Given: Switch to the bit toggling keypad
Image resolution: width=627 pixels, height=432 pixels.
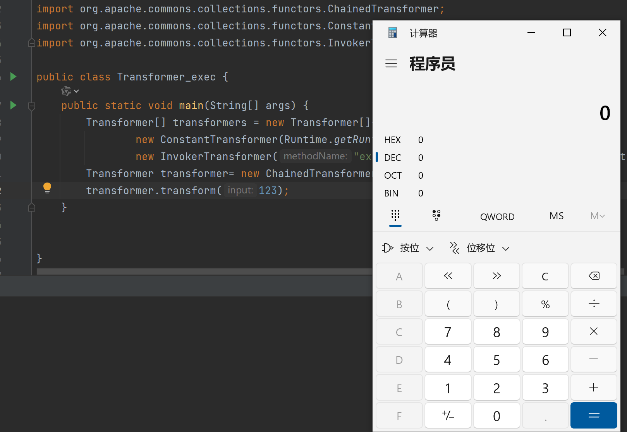Looking at the screenshot, I should [436, 215].
